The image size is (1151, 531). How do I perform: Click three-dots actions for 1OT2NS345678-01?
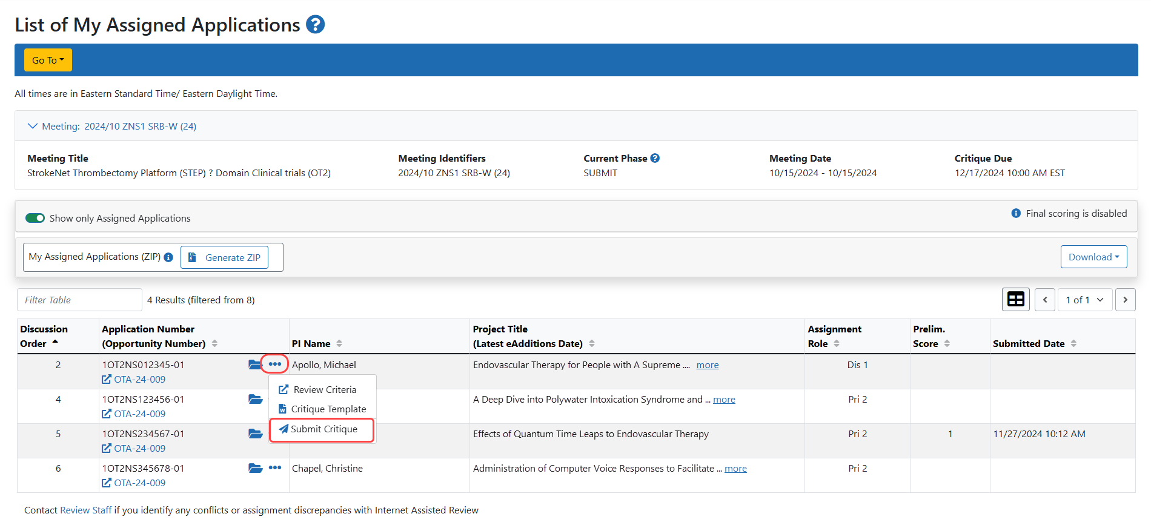(x=275, y=467)
